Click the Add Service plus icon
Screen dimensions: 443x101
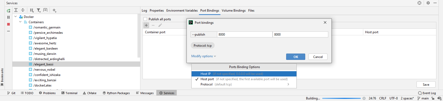[54, 10]
